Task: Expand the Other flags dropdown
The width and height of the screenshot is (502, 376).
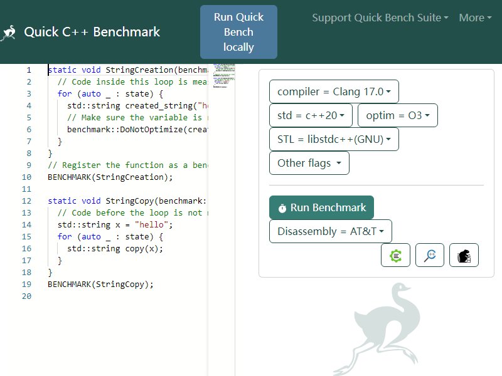Action: pos(309,163)
